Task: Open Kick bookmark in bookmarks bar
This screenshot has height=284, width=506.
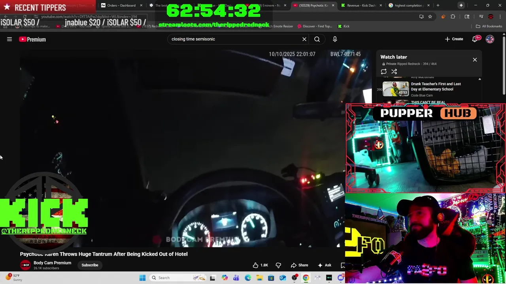Action: 344,26
